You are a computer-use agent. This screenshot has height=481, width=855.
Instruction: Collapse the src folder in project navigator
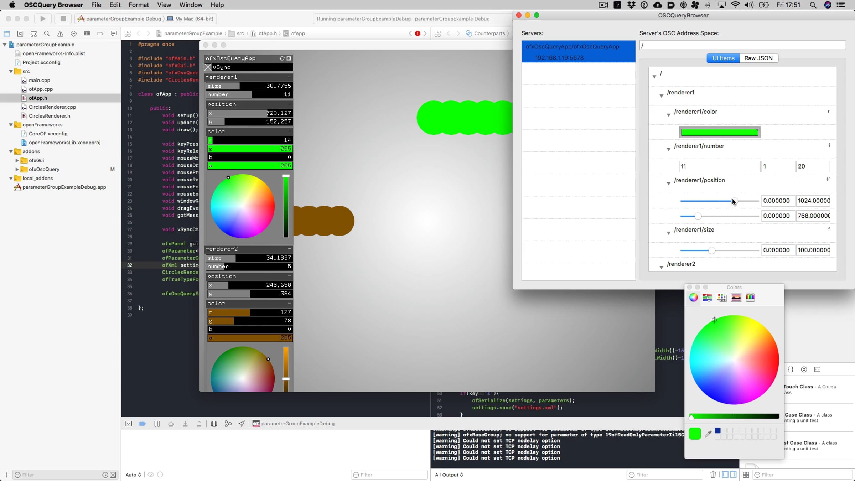11,71
